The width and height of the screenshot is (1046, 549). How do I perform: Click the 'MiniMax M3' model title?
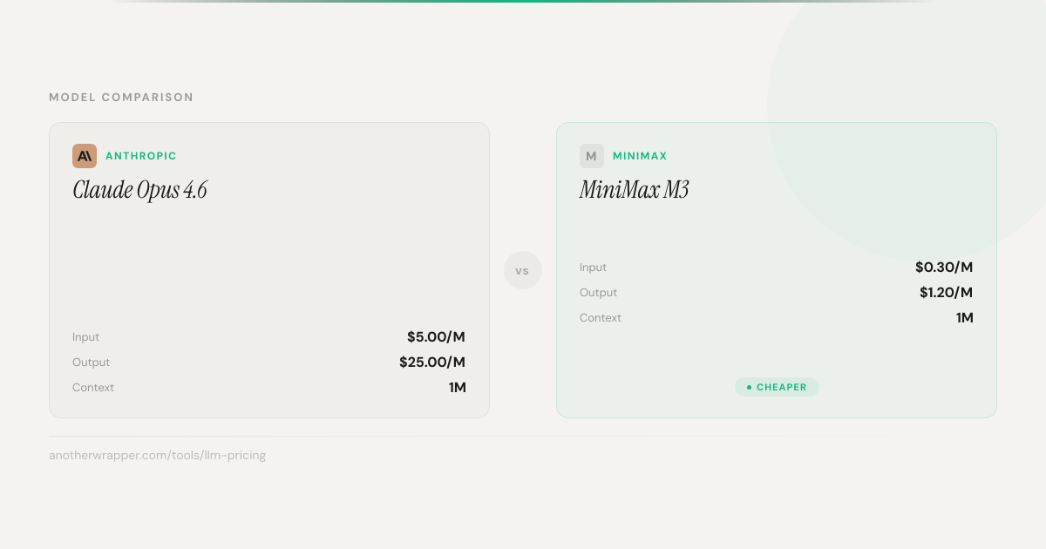point(635,190)
